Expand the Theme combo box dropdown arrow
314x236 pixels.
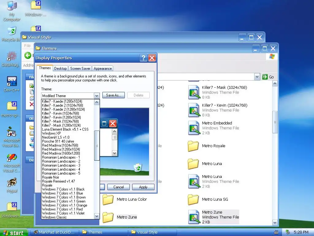click(97, 96)
